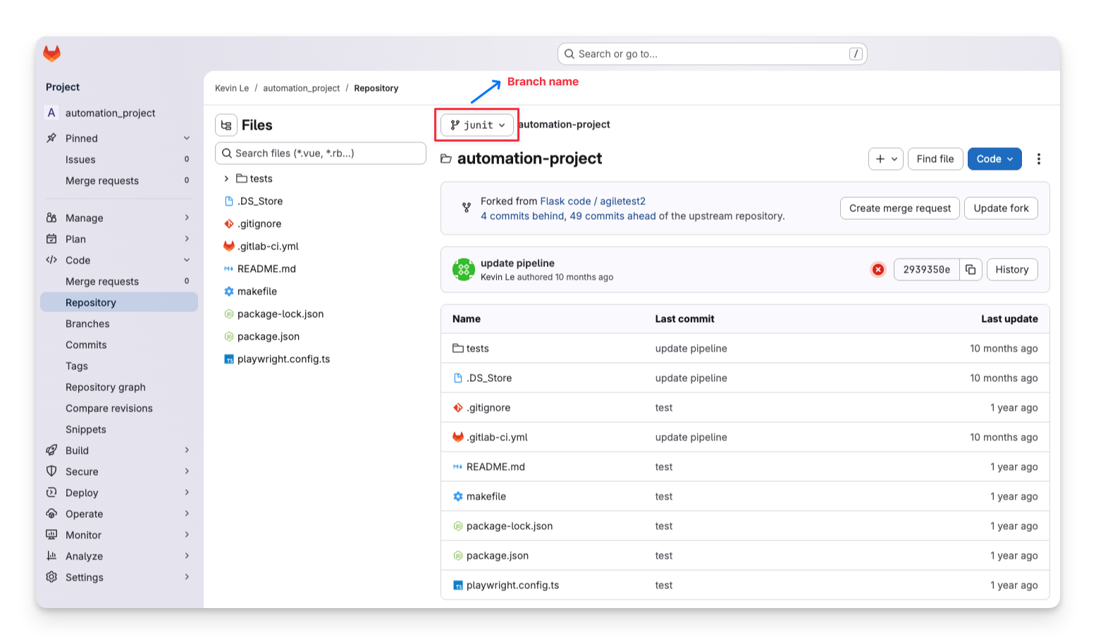The image size is (1096, 644).
Task: Copy the commit SHA 2939350e
Action: click(971, 269)
